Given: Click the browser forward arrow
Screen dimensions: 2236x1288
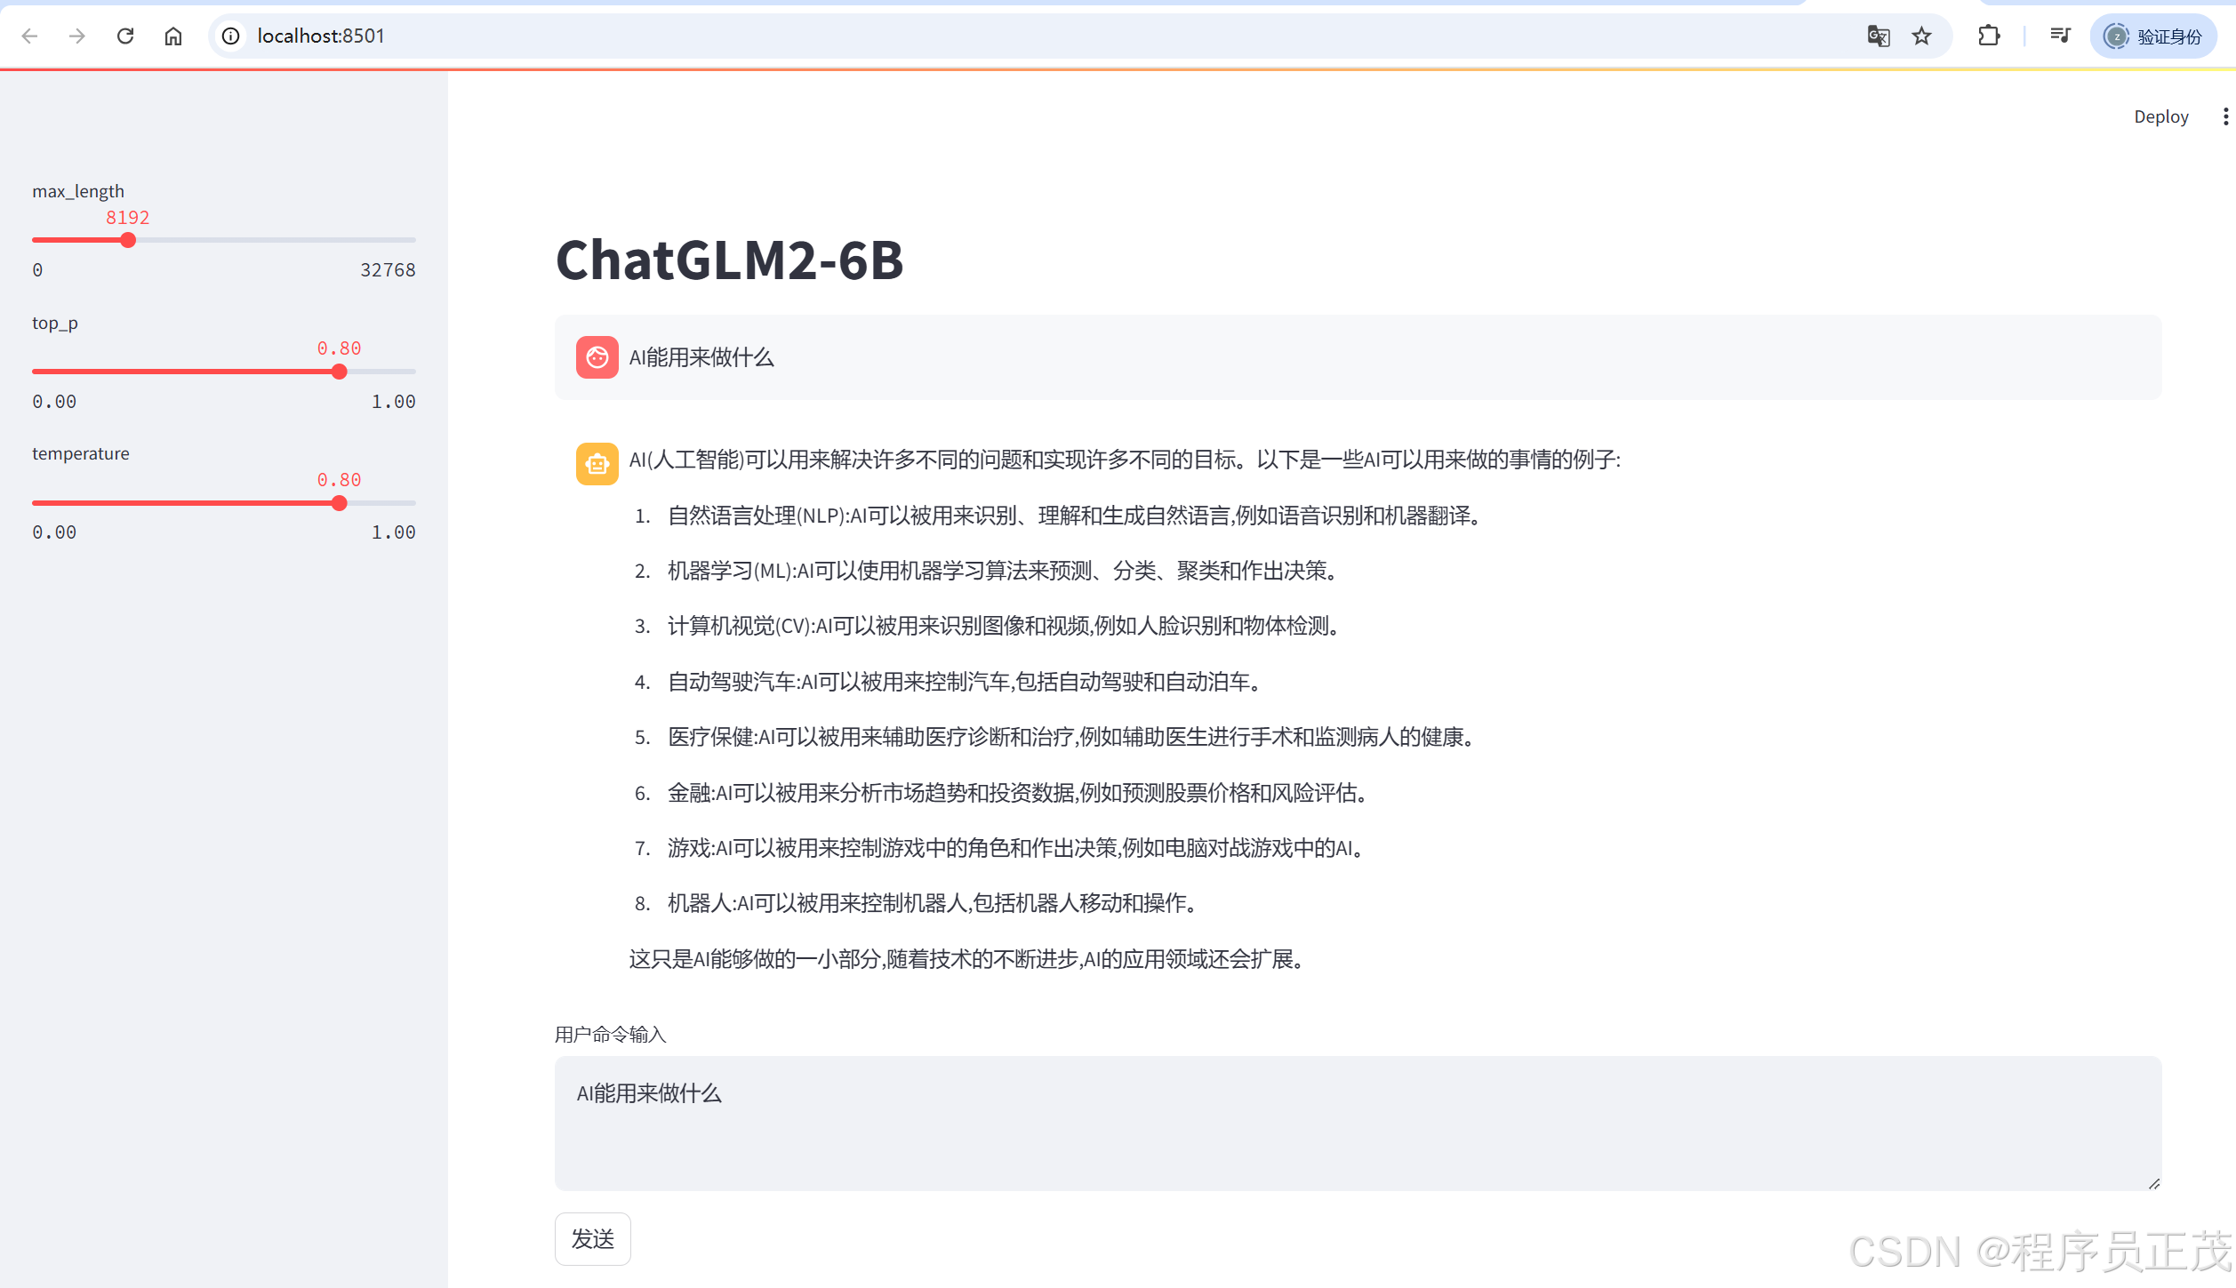Looking at the screenshot, I should point(77,36).
